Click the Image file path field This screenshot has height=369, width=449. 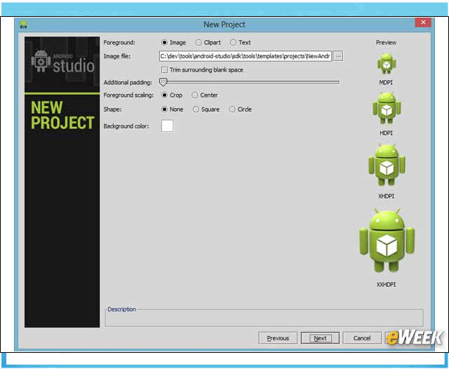tap(246, 56)
